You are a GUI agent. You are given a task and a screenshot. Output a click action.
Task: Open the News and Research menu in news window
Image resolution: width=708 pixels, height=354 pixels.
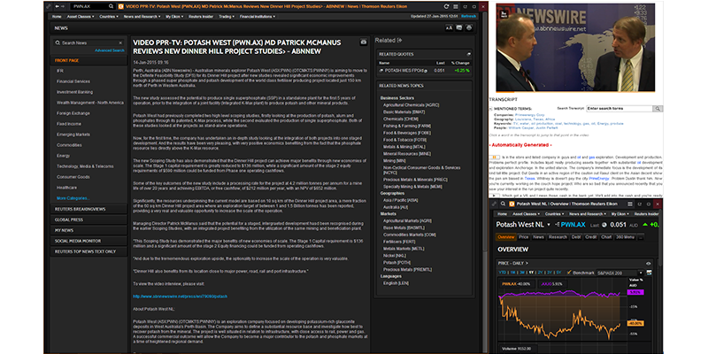coord(142,17)
